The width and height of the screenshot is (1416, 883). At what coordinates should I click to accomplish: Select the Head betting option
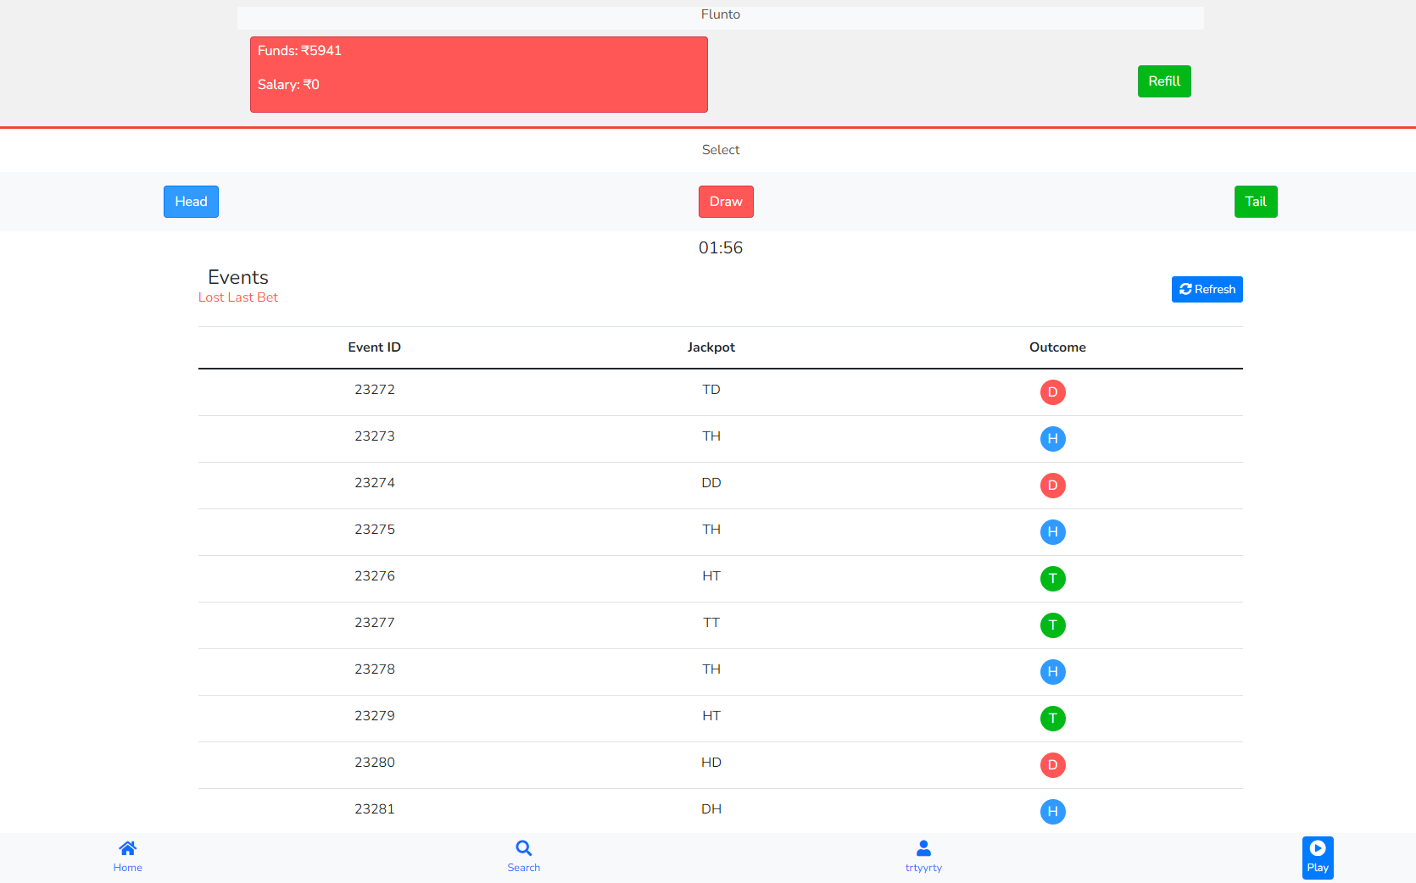pos(190,202)
